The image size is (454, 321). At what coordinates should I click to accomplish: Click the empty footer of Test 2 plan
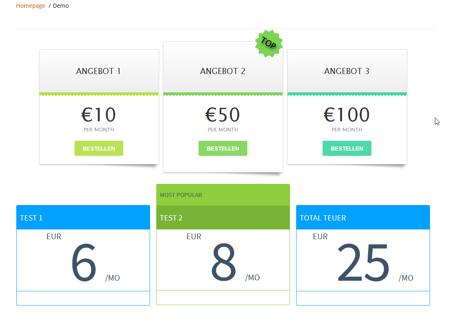point(223,298)
